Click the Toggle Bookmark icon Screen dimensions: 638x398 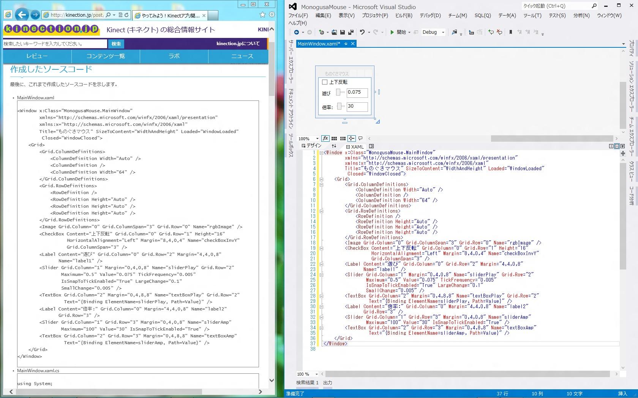pyautogui.click(x=511, y=33)
